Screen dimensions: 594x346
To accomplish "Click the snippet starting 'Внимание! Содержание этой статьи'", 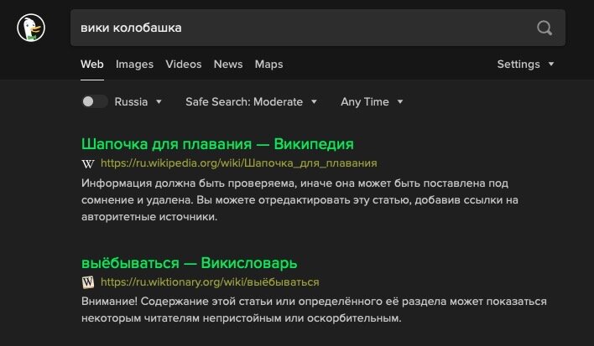I will pos(314,310).
